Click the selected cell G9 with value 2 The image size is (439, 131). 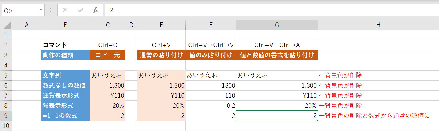[x=277, y=116]
